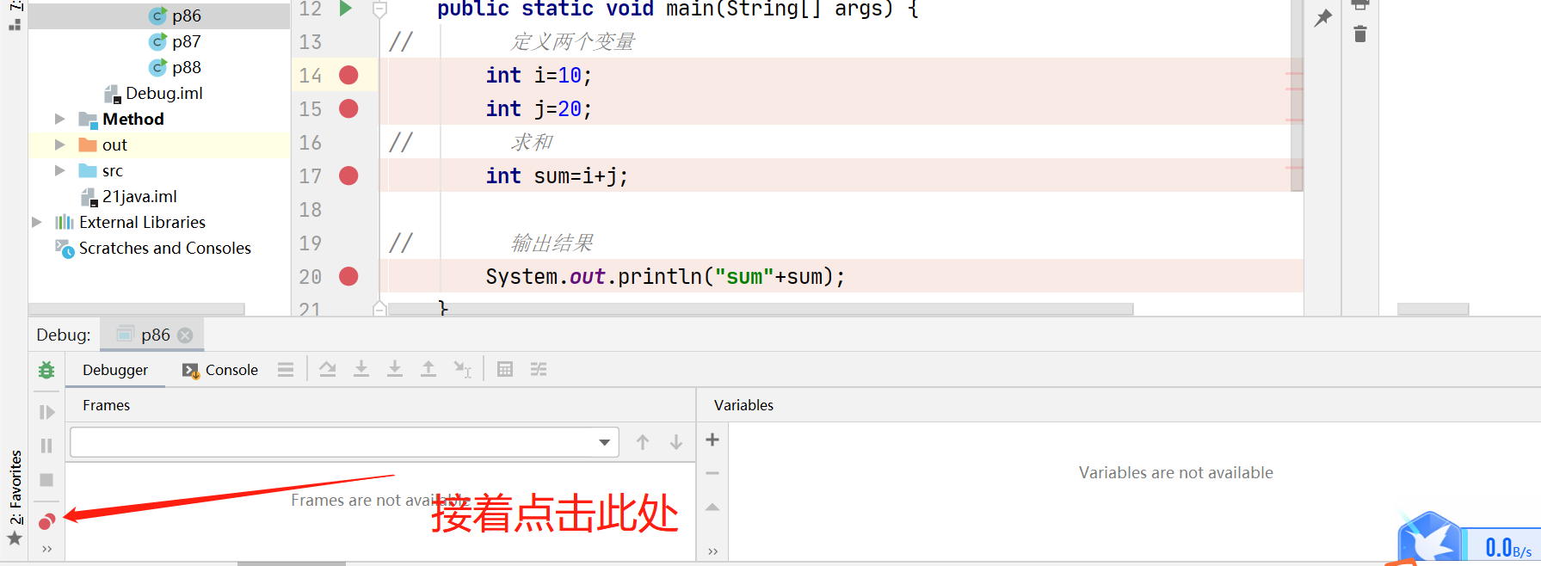Click the editor horizontal scrollbar
This screenshot has width=1541, height=566.
point(757,309)
